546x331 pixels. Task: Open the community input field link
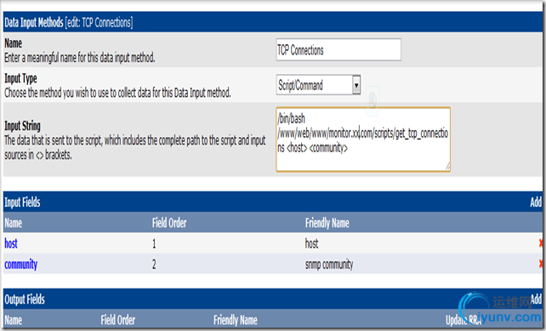pyautogui.click(x=21, y=265)
